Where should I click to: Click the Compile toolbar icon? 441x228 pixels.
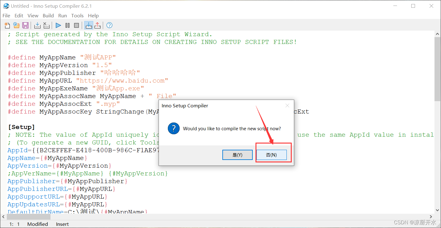click(x=37, y=25)
